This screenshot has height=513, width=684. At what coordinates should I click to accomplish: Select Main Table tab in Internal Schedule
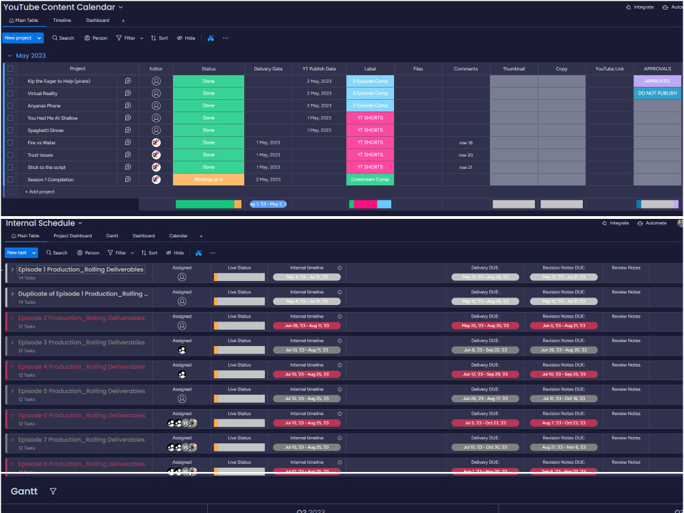click(25, 235)
